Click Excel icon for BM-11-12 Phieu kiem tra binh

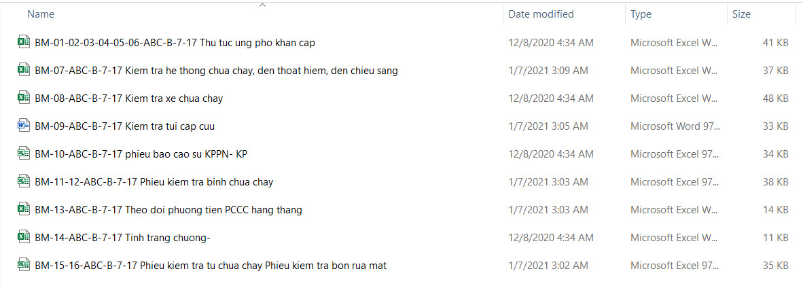click(x=23, y=181)
